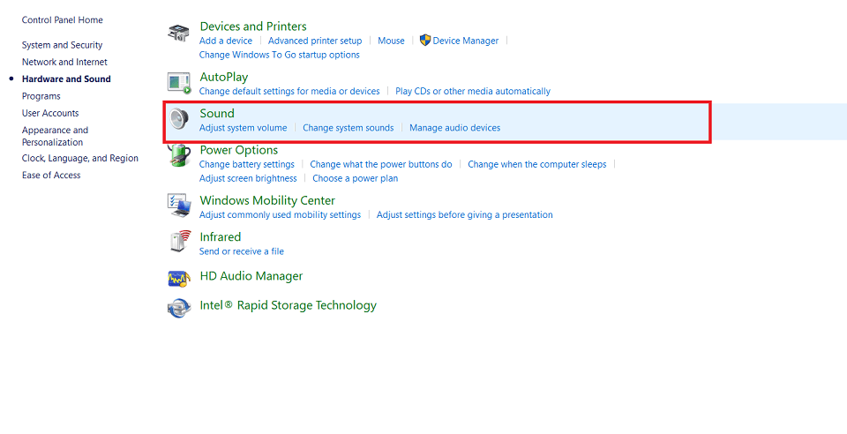Click the AutoPlay icon

(x=179, y=83)
